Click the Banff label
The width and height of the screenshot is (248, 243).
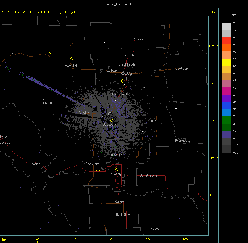(36, 164)
